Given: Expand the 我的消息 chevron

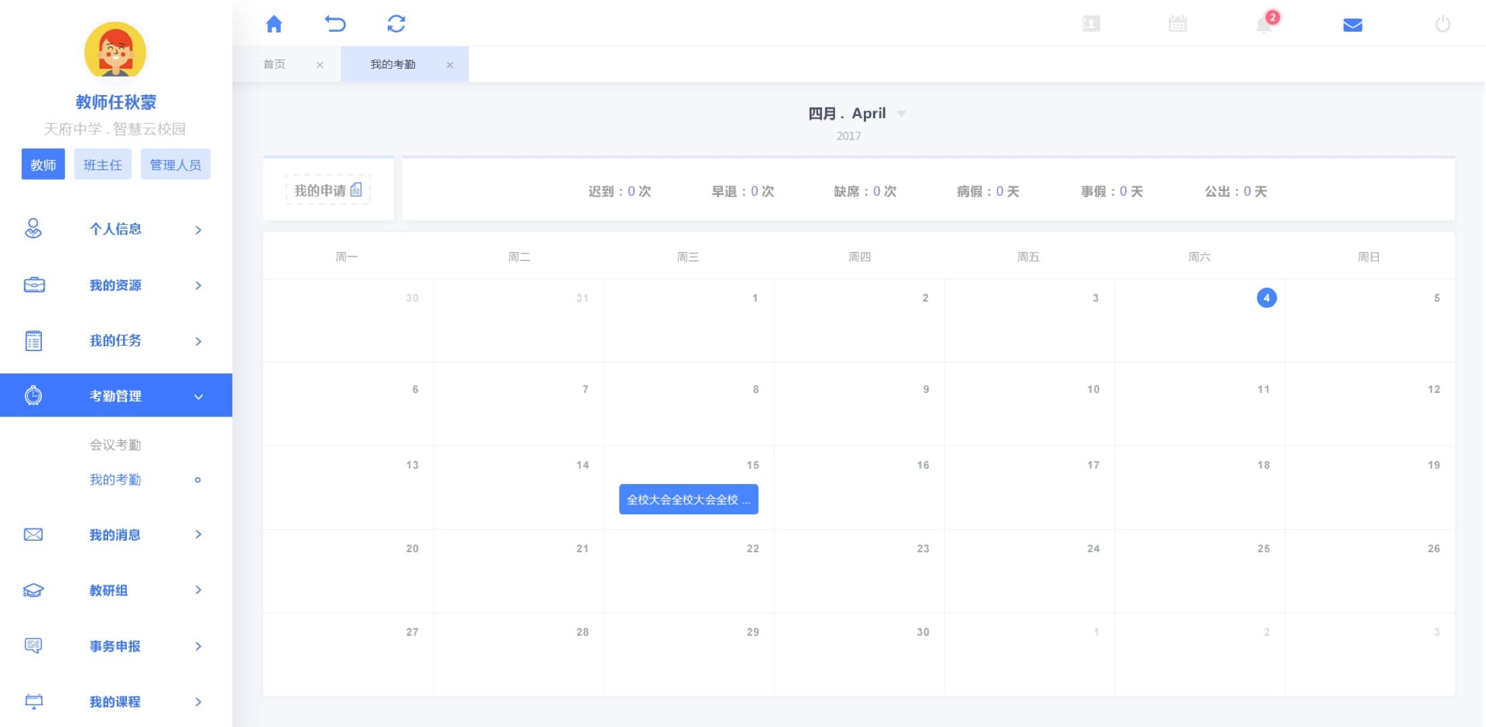Looking at the screenshot, I should tap(198, 535).
